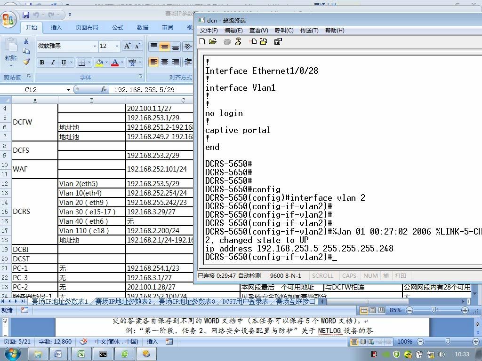Switch to the 公式 ribbon tab
The image size is (482, 361).
[x=118, y=28]
